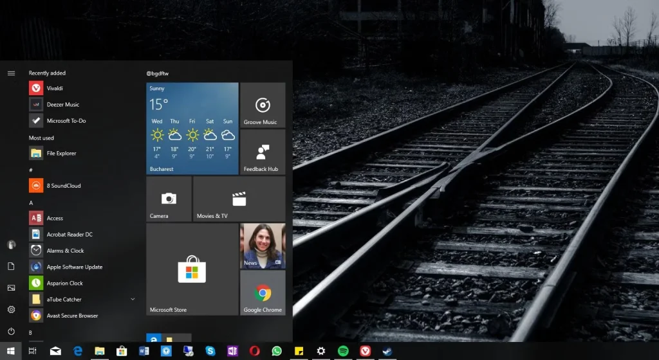Open Microsoft To-Do in the app list
659x360 pixels.
pos(66,121)
